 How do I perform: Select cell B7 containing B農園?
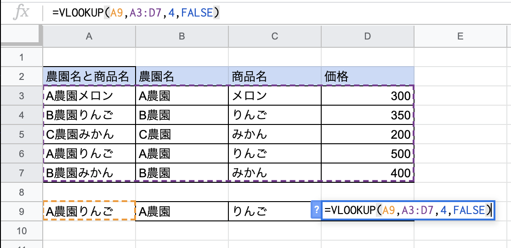coord(182,173)
